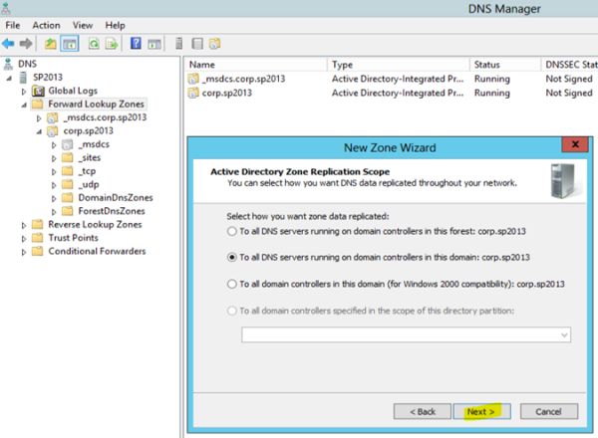Click the Back button in the wizard
The image size is (598, 438).
pyautogui.click(x=423, y=412)
